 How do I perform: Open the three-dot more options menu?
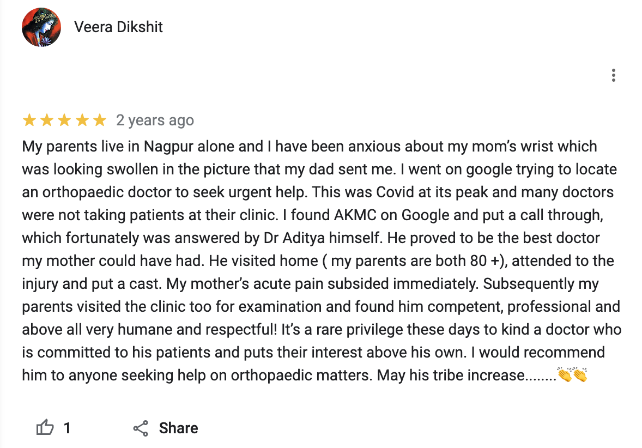[614, 75]
